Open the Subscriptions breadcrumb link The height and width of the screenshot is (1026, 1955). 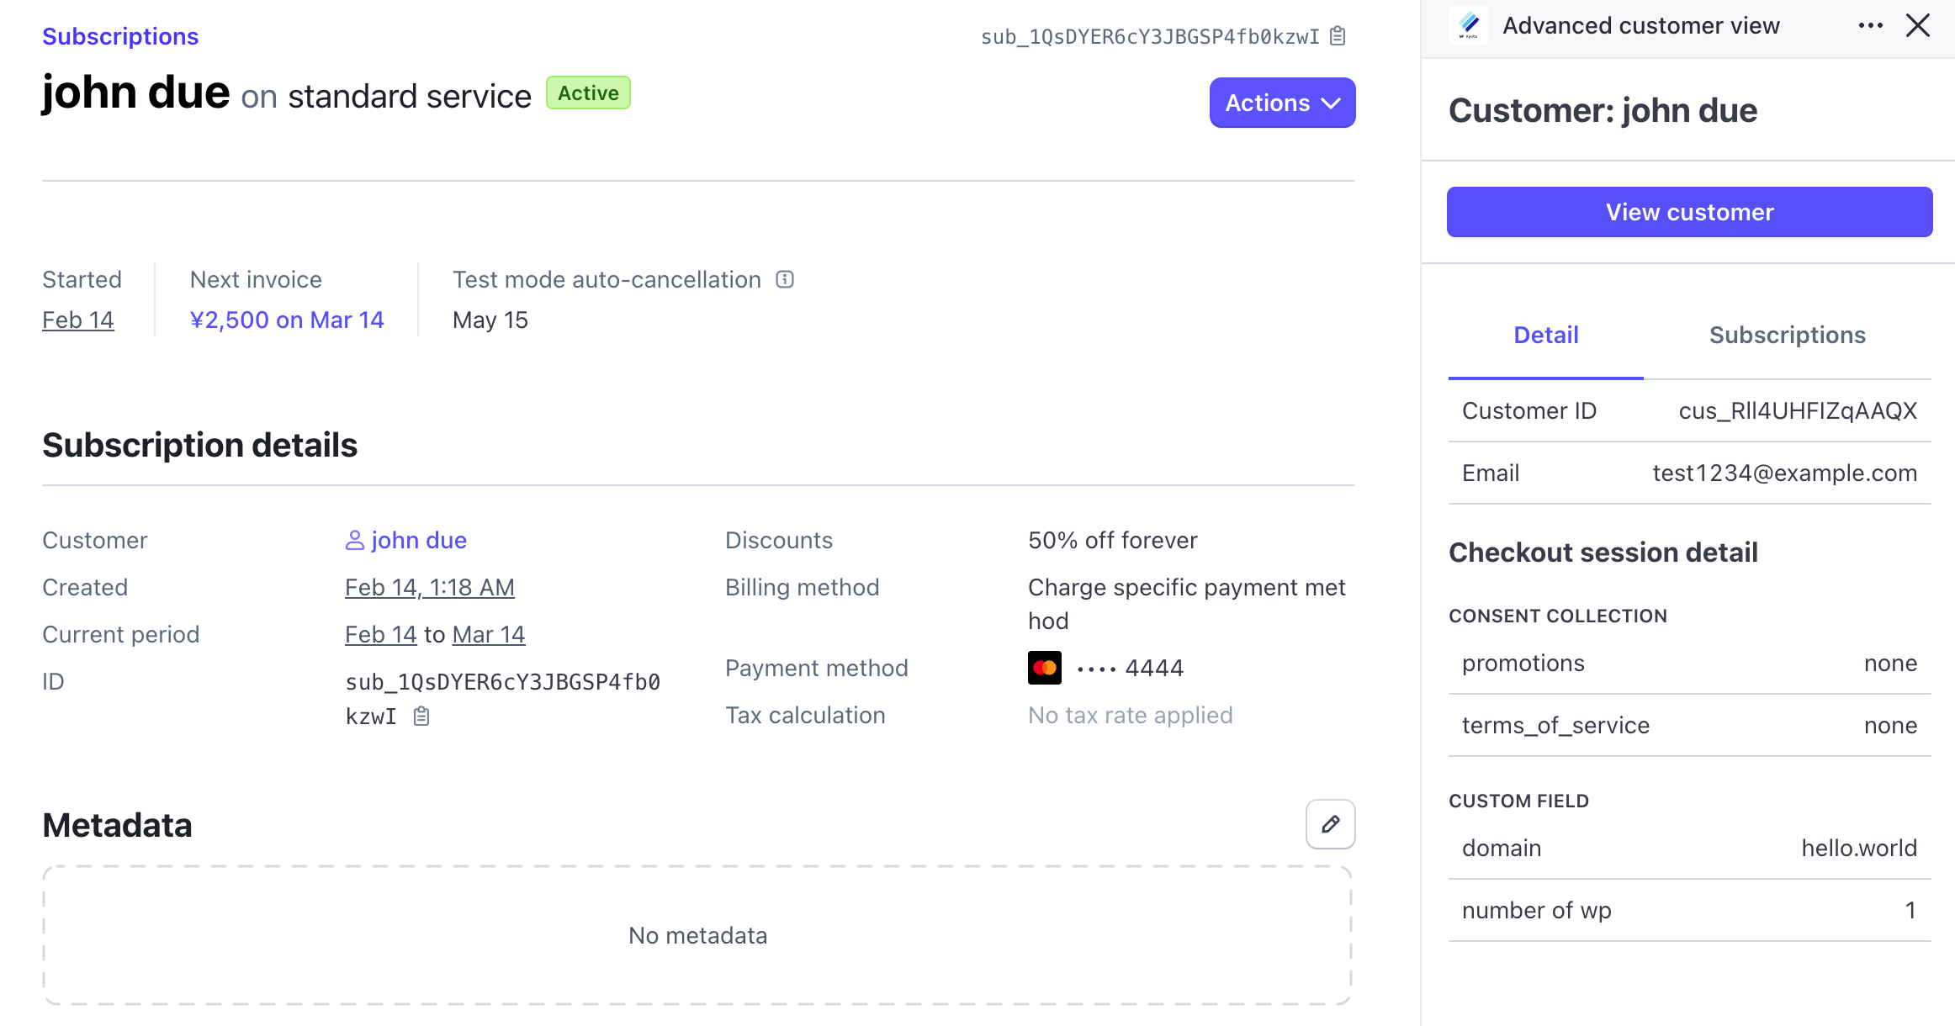click(119, 36)
